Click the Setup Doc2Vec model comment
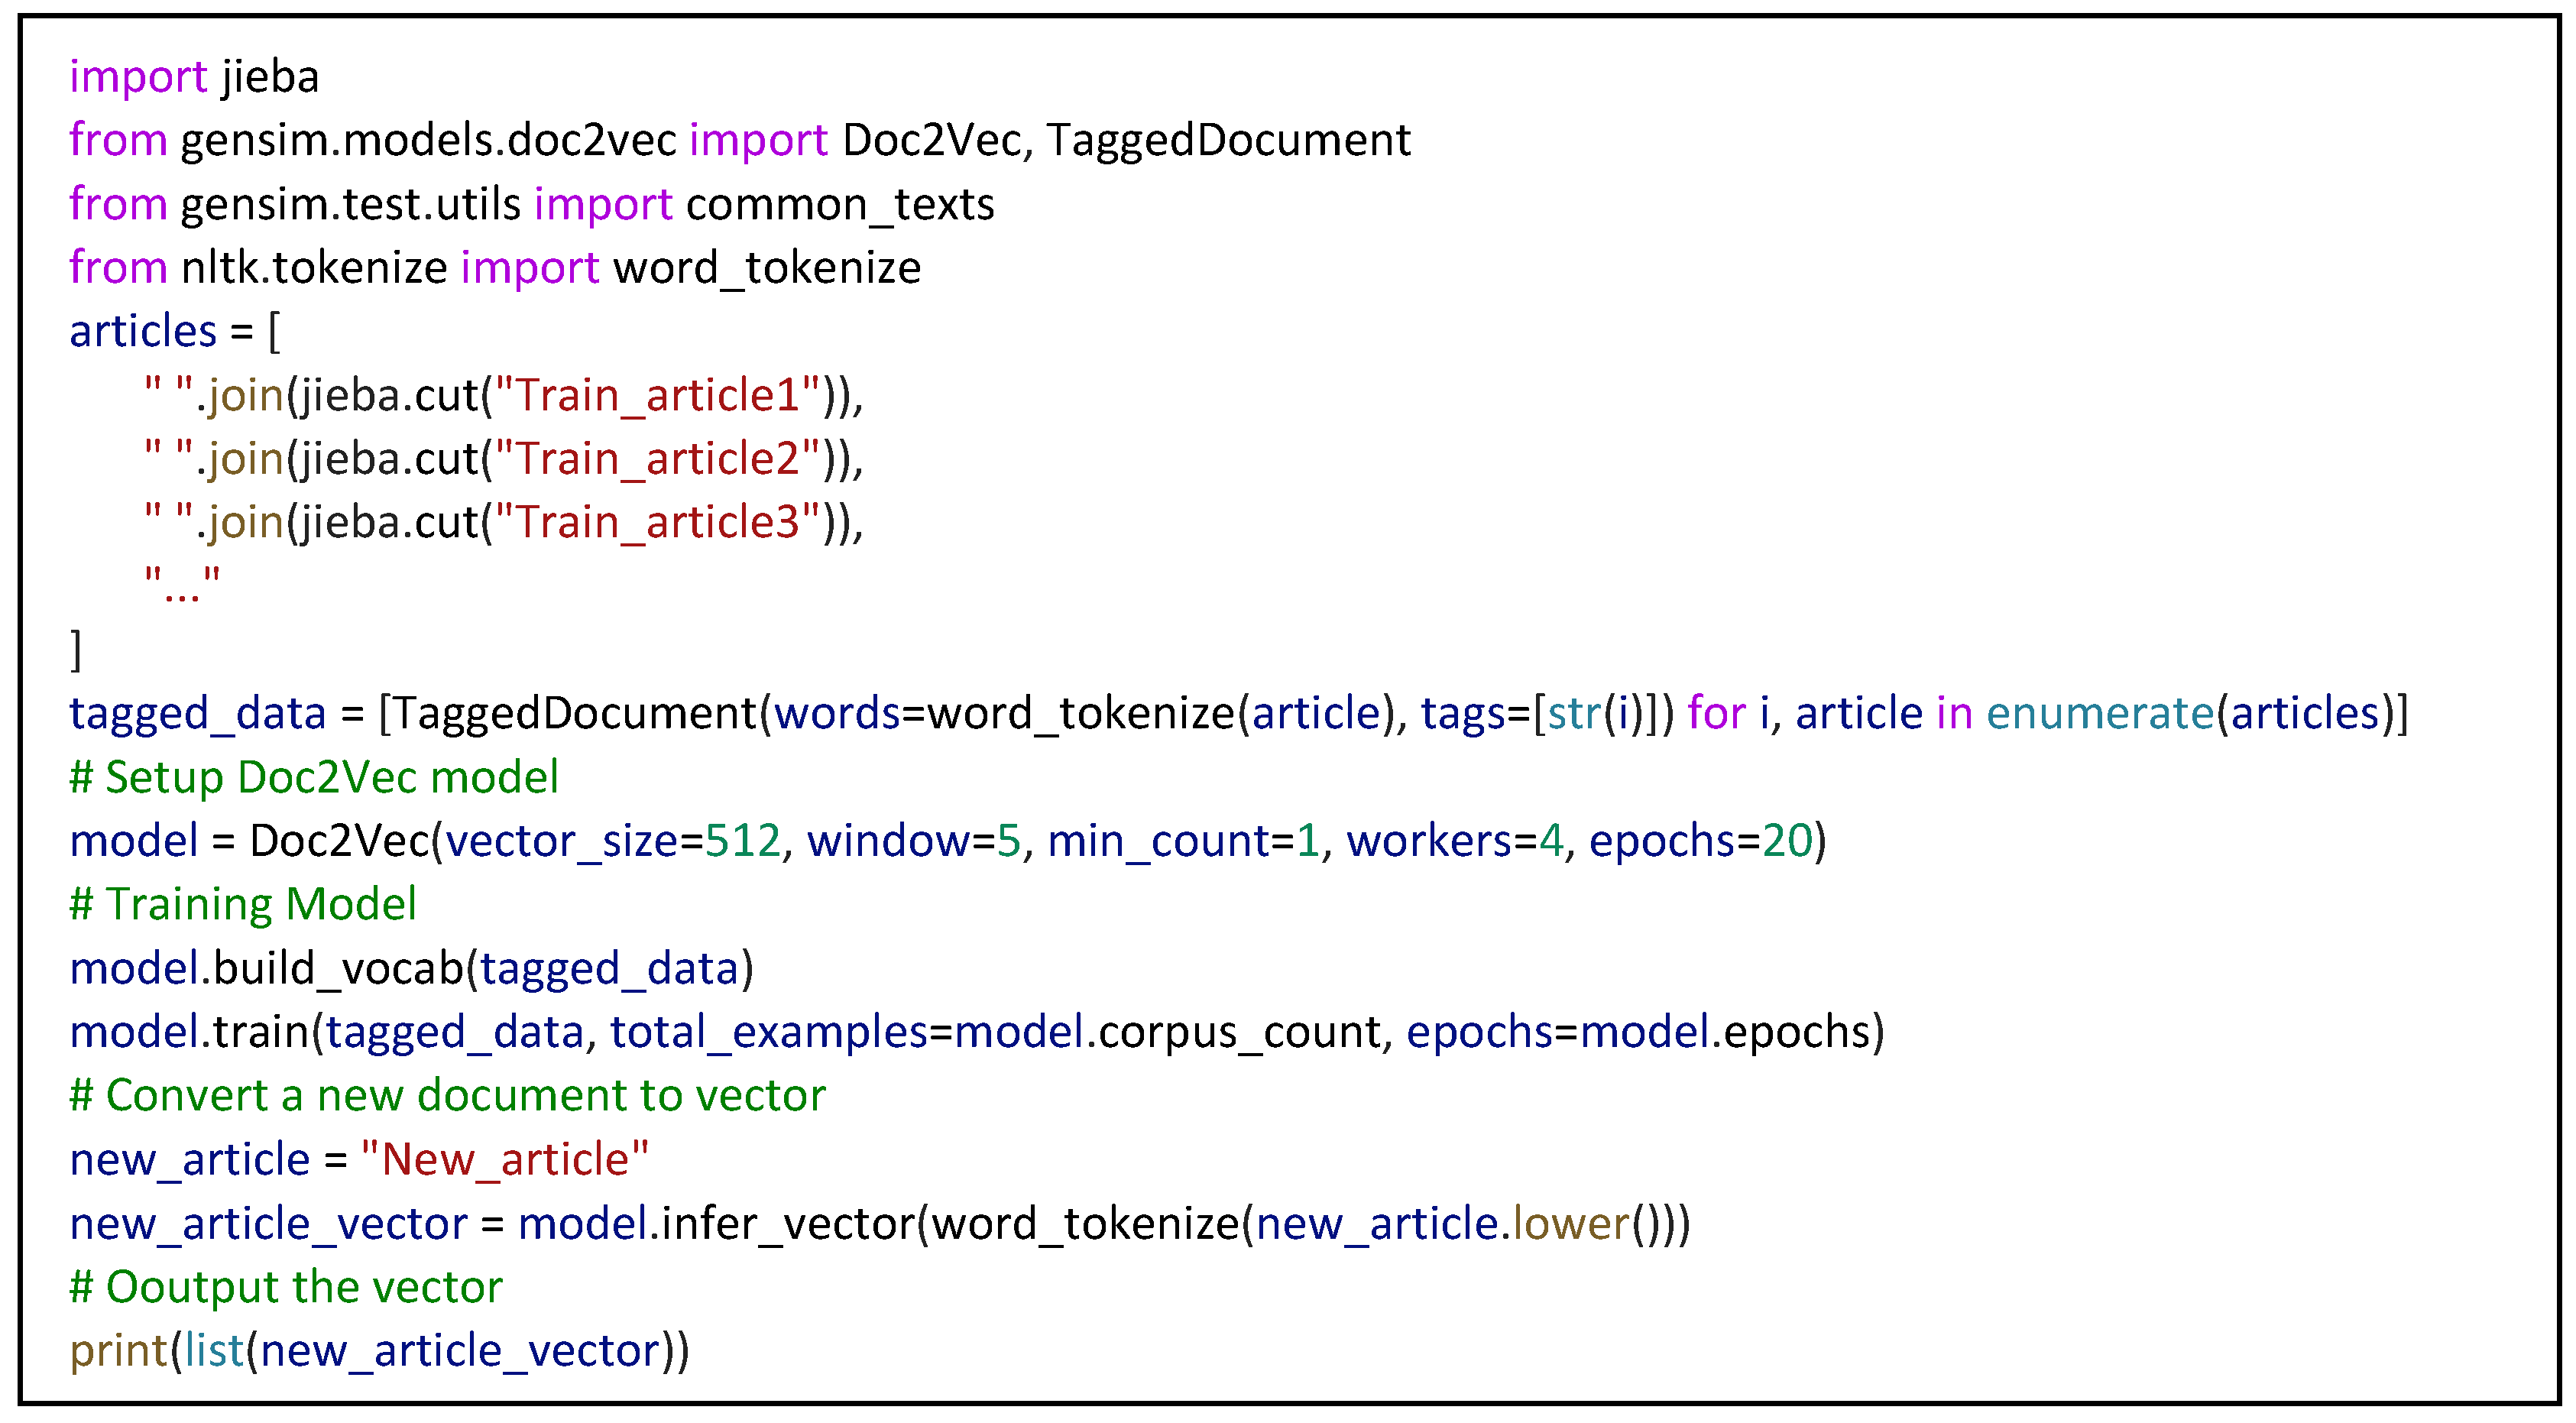This screenshot has width=2576, height=1423. click(x=314, y=778)
